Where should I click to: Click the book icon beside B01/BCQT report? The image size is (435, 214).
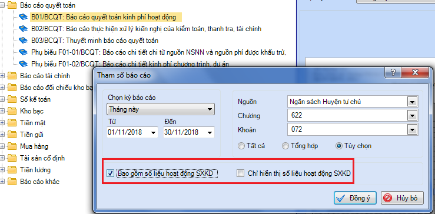(24, 17)
